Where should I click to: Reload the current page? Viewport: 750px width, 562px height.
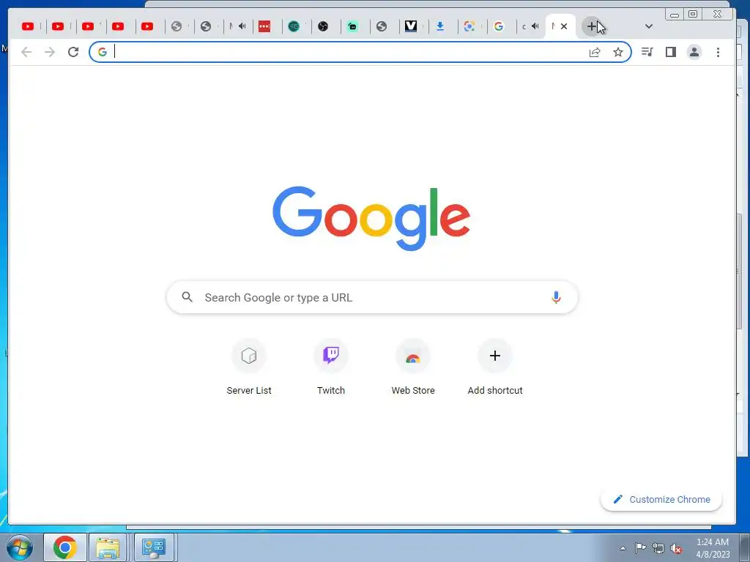click(x=73, y=52)
